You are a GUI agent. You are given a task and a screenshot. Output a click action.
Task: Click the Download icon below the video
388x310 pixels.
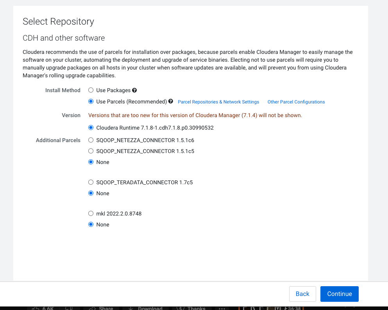(131, 308)
